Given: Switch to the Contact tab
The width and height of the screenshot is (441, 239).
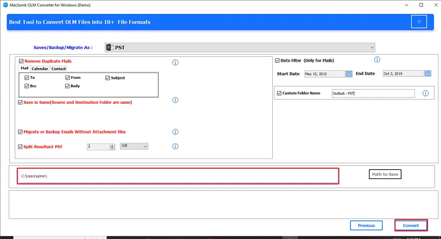Looking at the screenshot, I should click(58, 69).
